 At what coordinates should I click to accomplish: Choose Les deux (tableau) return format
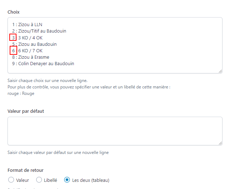point(67,180)
